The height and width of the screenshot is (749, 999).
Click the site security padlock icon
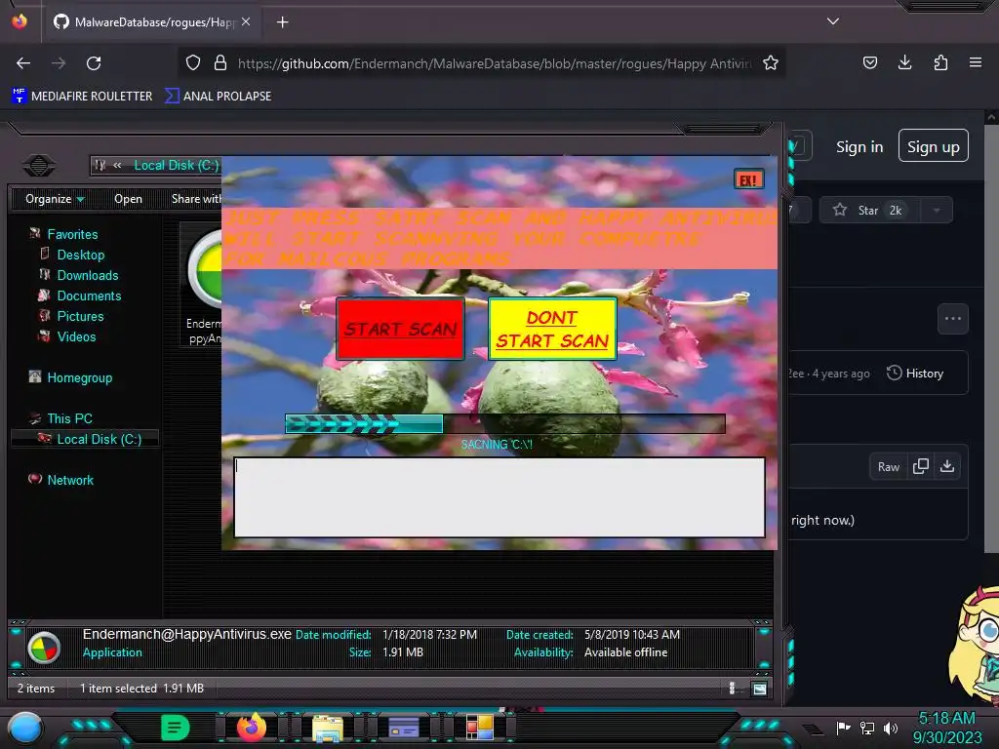click(220, 62)
